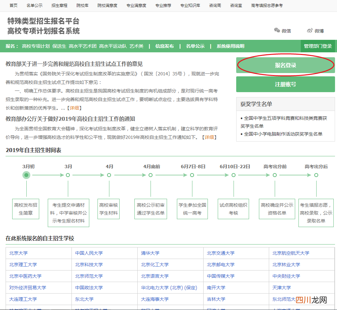Visit 咨询周 in top navigation
This screenshot has height=310, width=337.
pos(215,5)
